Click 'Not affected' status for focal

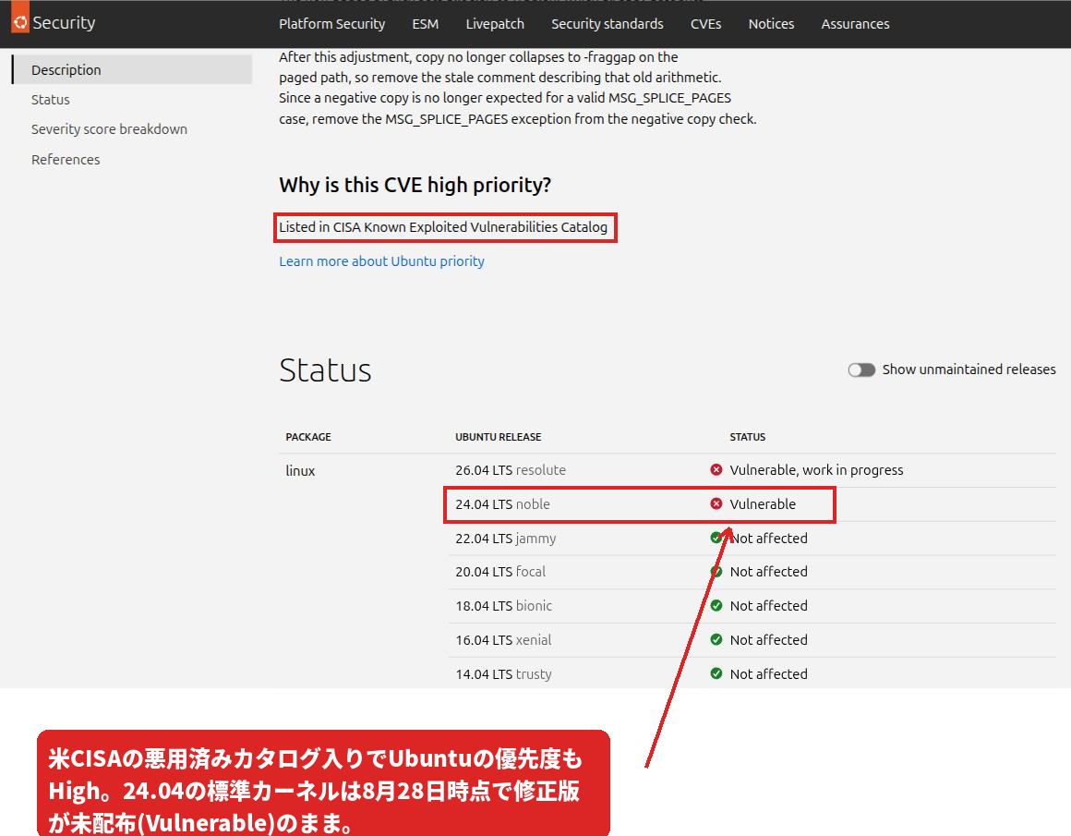point(768,572)
